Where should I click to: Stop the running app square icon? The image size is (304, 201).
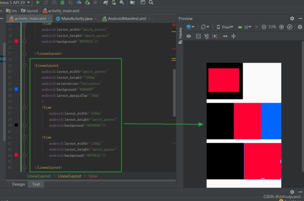point(95,2)
